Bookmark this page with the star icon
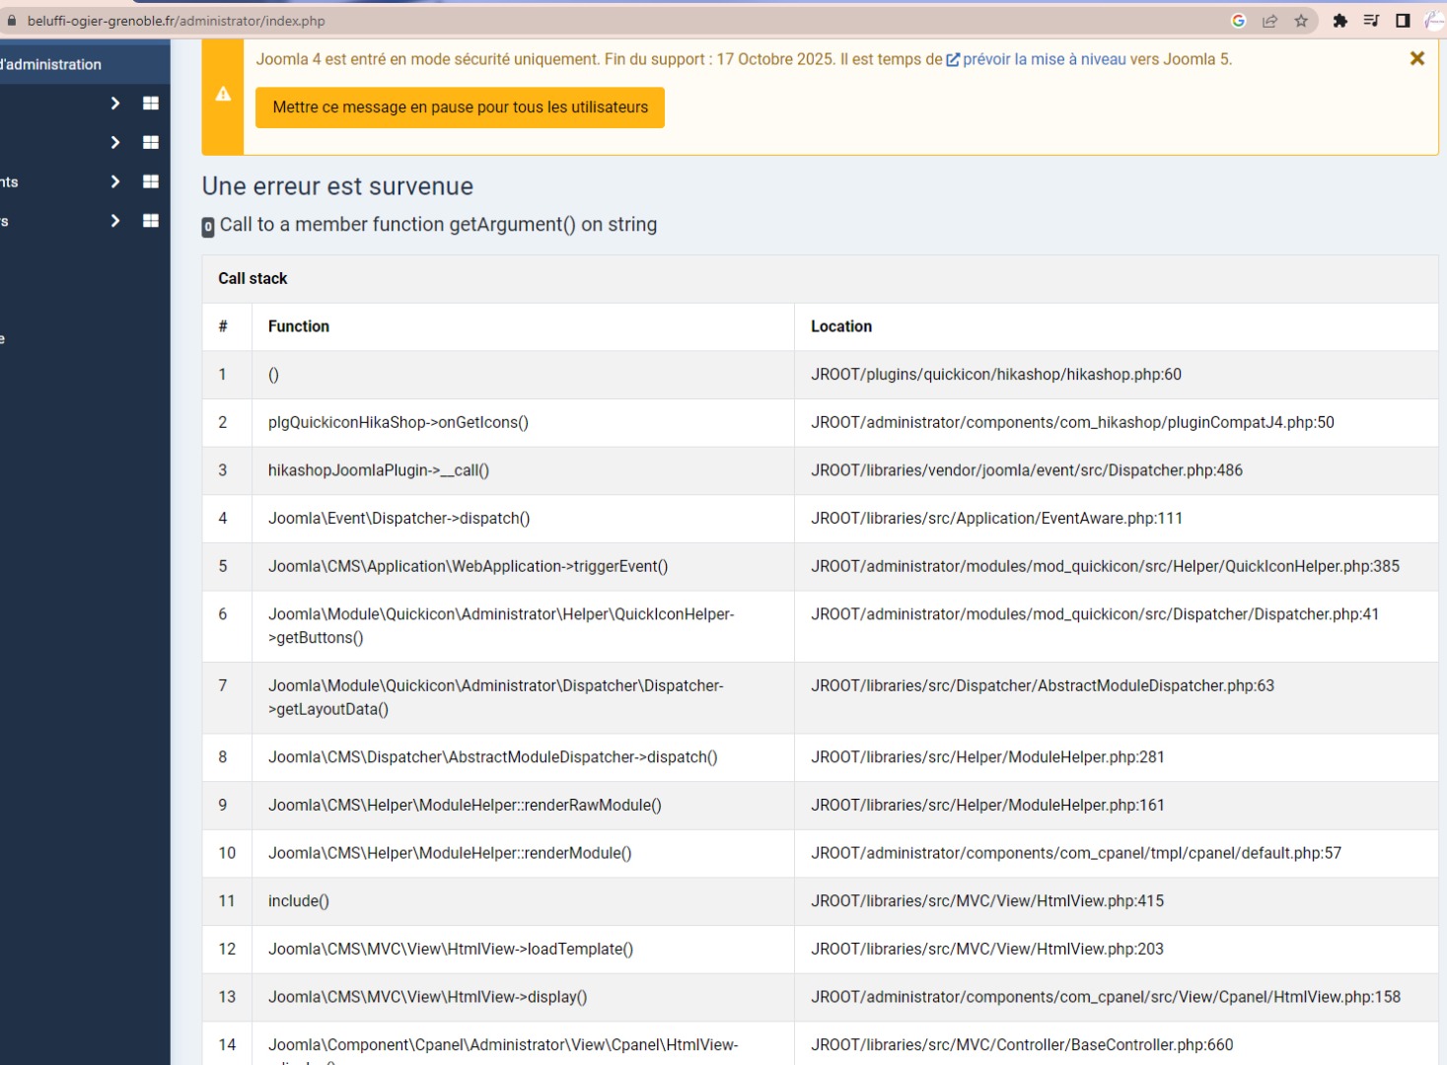The image size is (1447, 1065). (1301, 21)
